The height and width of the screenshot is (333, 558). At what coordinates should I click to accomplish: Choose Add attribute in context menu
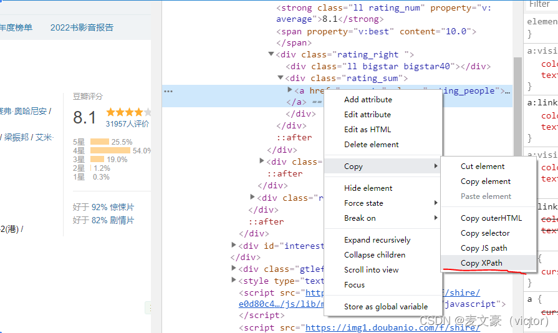click(368, 100)
